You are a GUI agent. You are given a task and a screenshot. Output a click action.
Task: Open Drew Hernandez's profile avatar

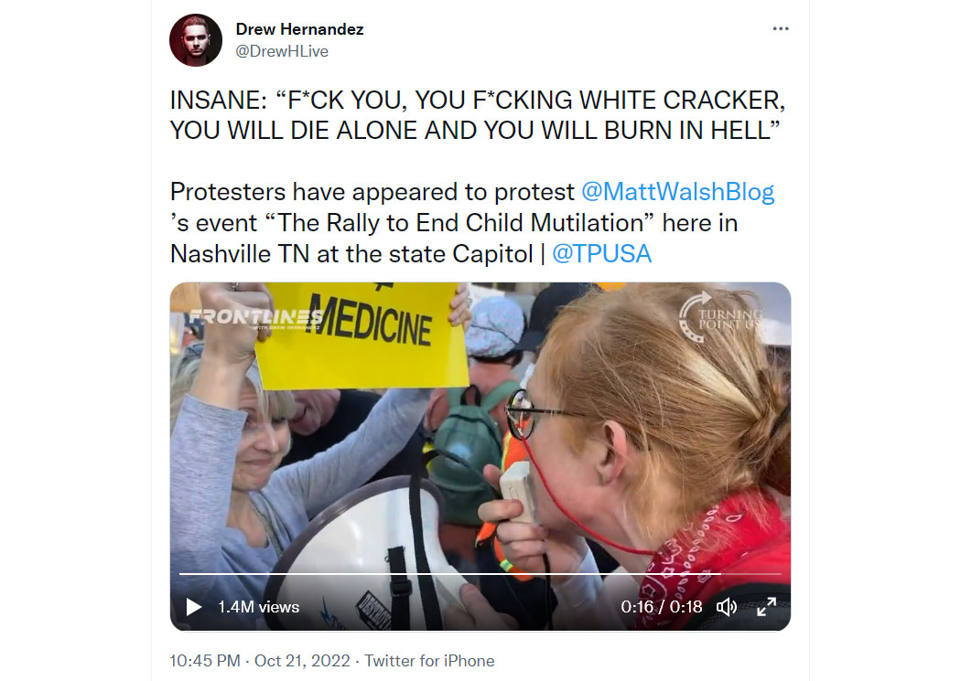point(196,40)
